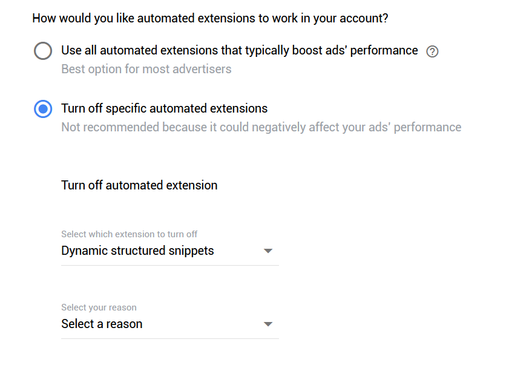Click the "Select your reason" field label

click(x=99, y=307)
